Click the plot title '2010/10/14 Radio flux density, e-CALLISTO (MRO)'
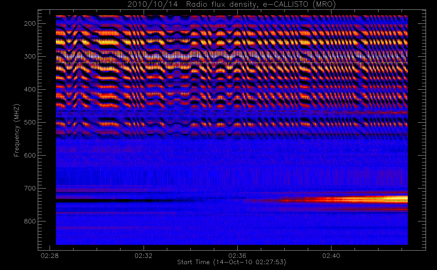 click(231, 5)
